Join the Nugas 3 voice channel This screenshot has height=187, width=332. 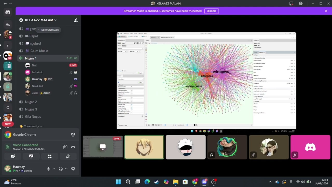click(x=48, y=109)
